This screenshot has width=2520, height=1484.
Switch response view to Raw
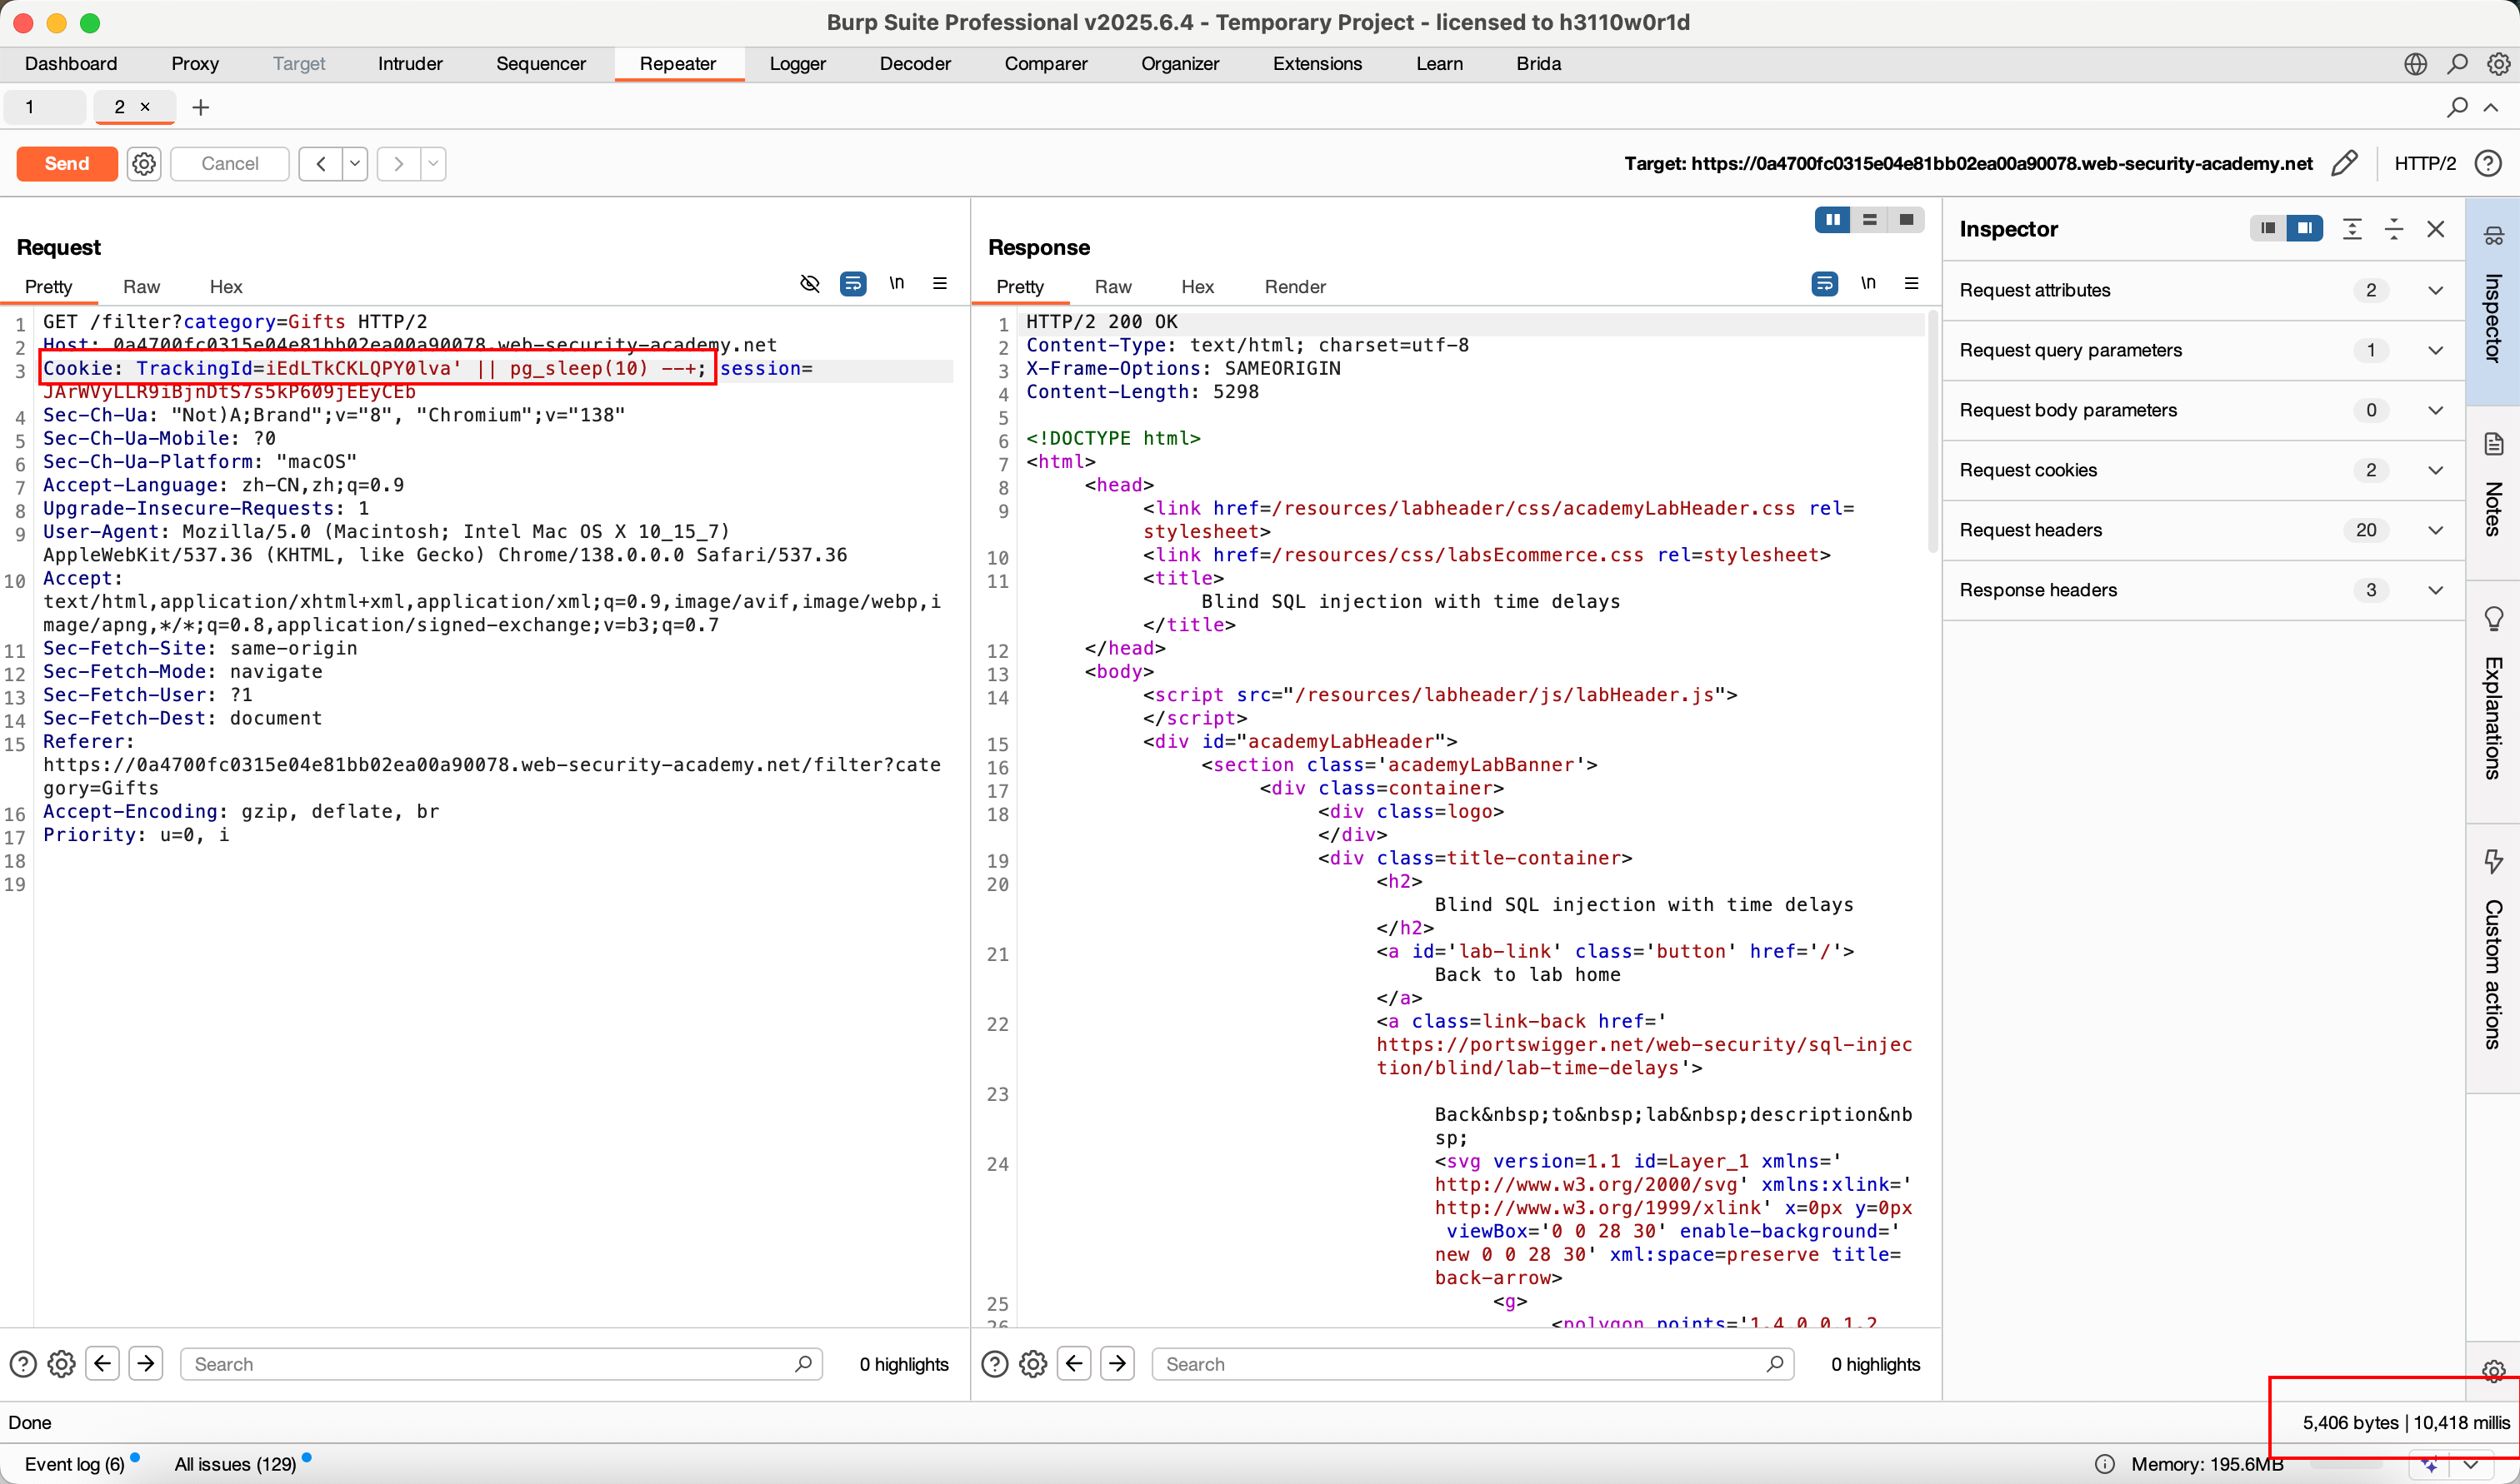pyautogui.click(x=1112, y=287)
